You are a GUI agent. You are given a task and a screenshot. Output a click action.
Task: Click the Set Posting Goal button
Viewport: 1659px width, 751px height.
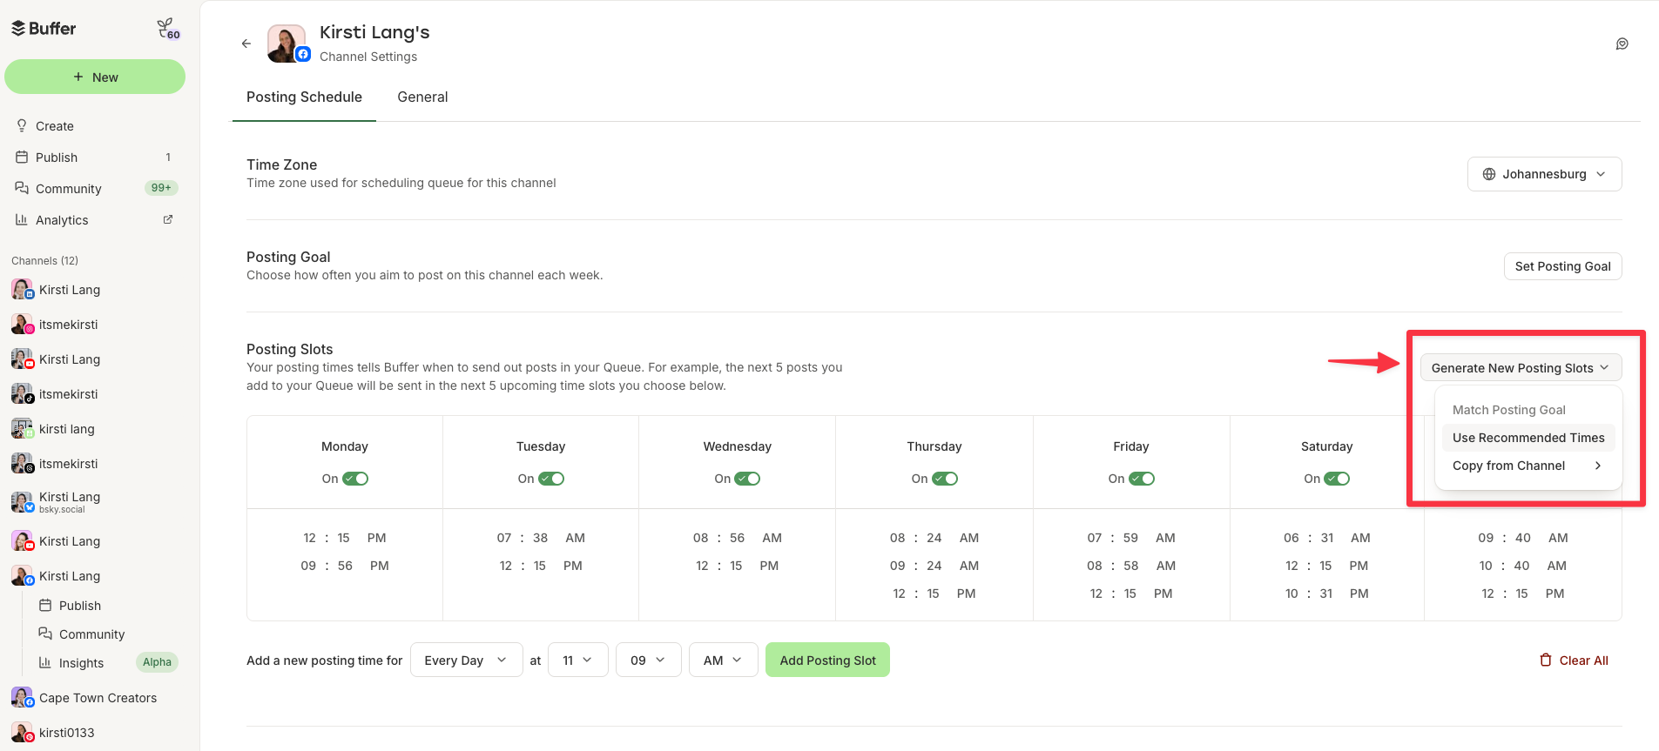pyautogui.click(x=1562, y=266)
